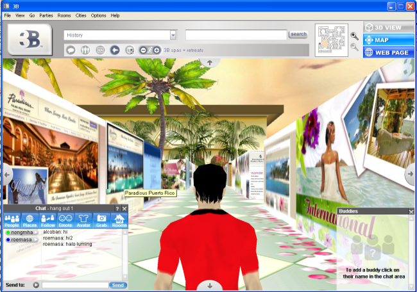The image size is (417, 292).
Task: Open the Cities menu
Action: (x=82, y=15)
